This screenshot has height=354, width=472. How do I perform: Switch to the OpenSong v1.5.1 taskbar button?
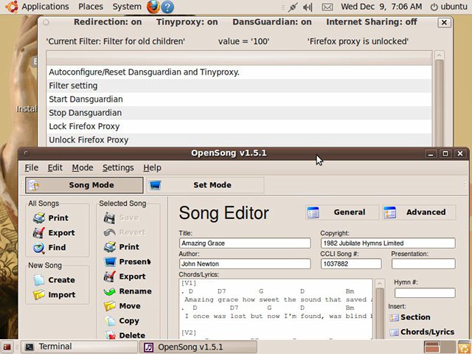(x=199, y=347)
